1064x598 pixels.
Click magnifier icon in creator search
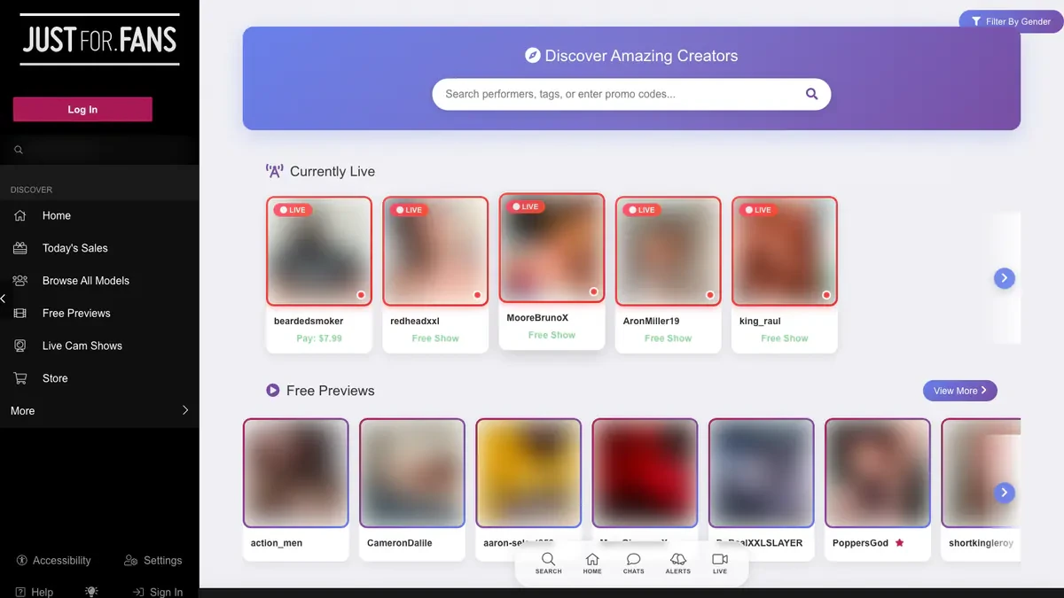(x=811, y=94)
